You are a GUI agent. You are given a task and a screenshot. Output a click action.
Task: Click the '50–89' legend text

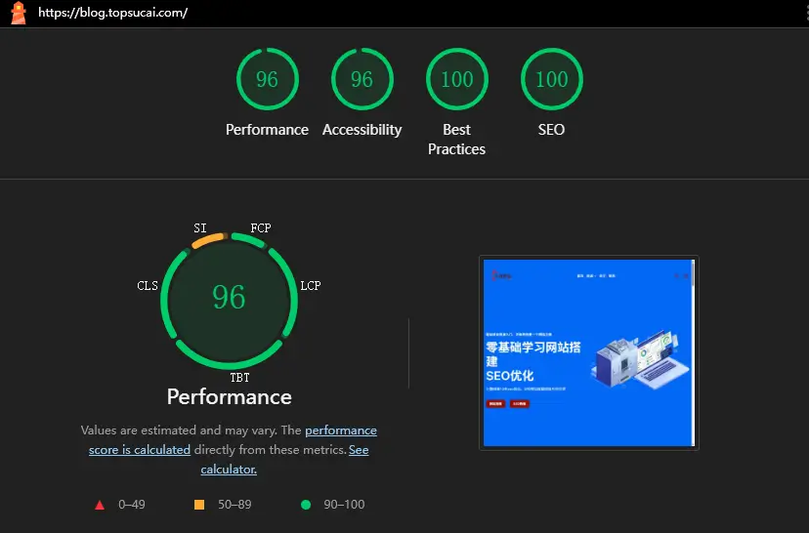(234, 504)
